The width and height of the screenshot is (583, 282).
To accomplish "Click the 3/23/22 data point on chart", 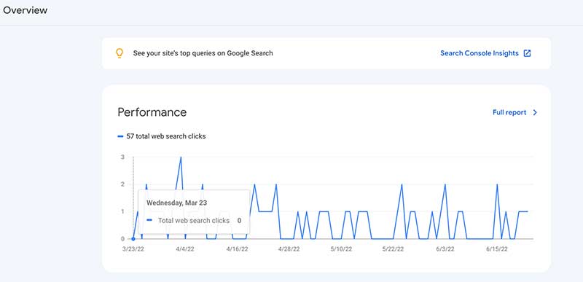I will tap(133, 238).
